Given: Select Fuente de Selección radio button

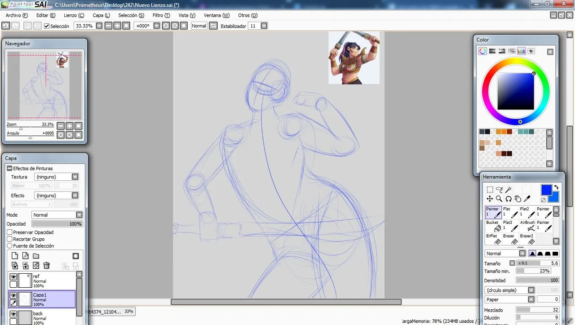Looking at the screenshot, I should (x=9, y=246).
